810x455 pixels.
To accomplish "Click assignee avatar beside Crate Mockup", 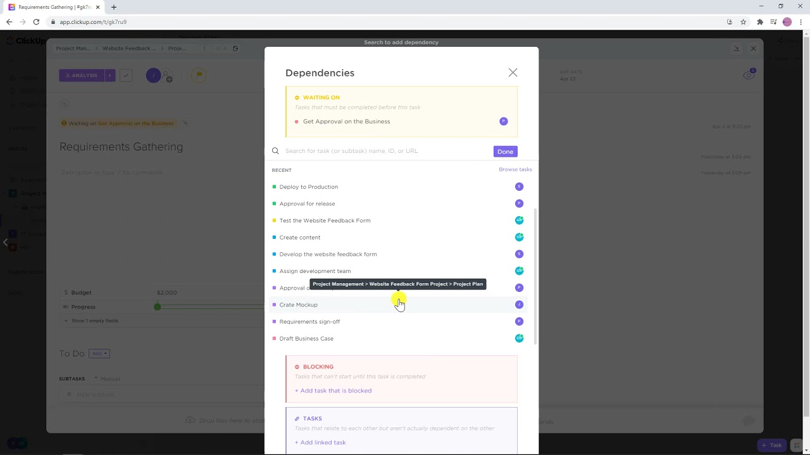I will 519,305.
